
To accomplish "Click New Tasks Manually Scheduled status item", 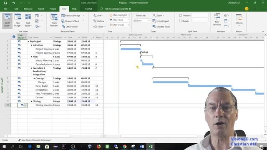I will 34,140.
